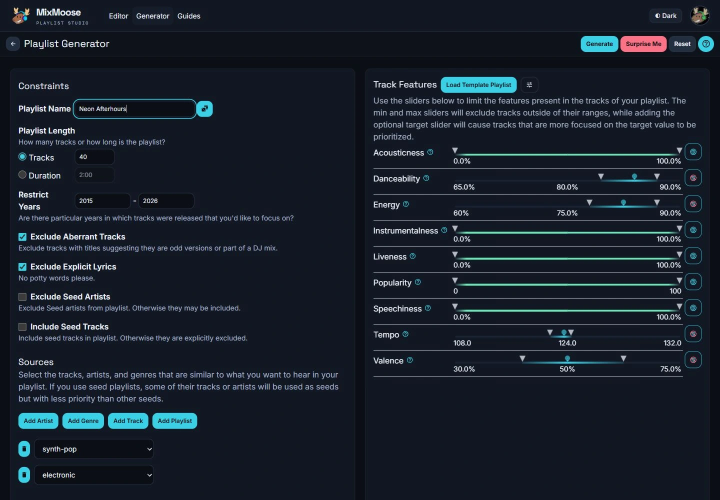Select the Tracks length option
The image size is (720, 500).
click(22, 157)
